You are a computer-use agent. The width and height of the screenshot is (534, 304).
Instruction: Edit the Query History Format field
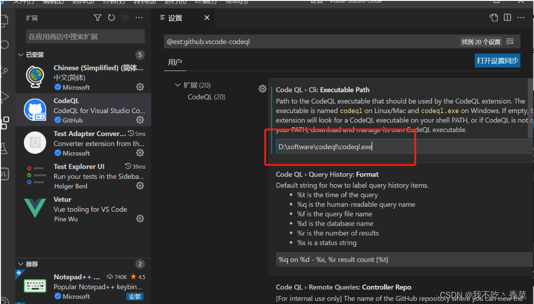pos(405,259)
